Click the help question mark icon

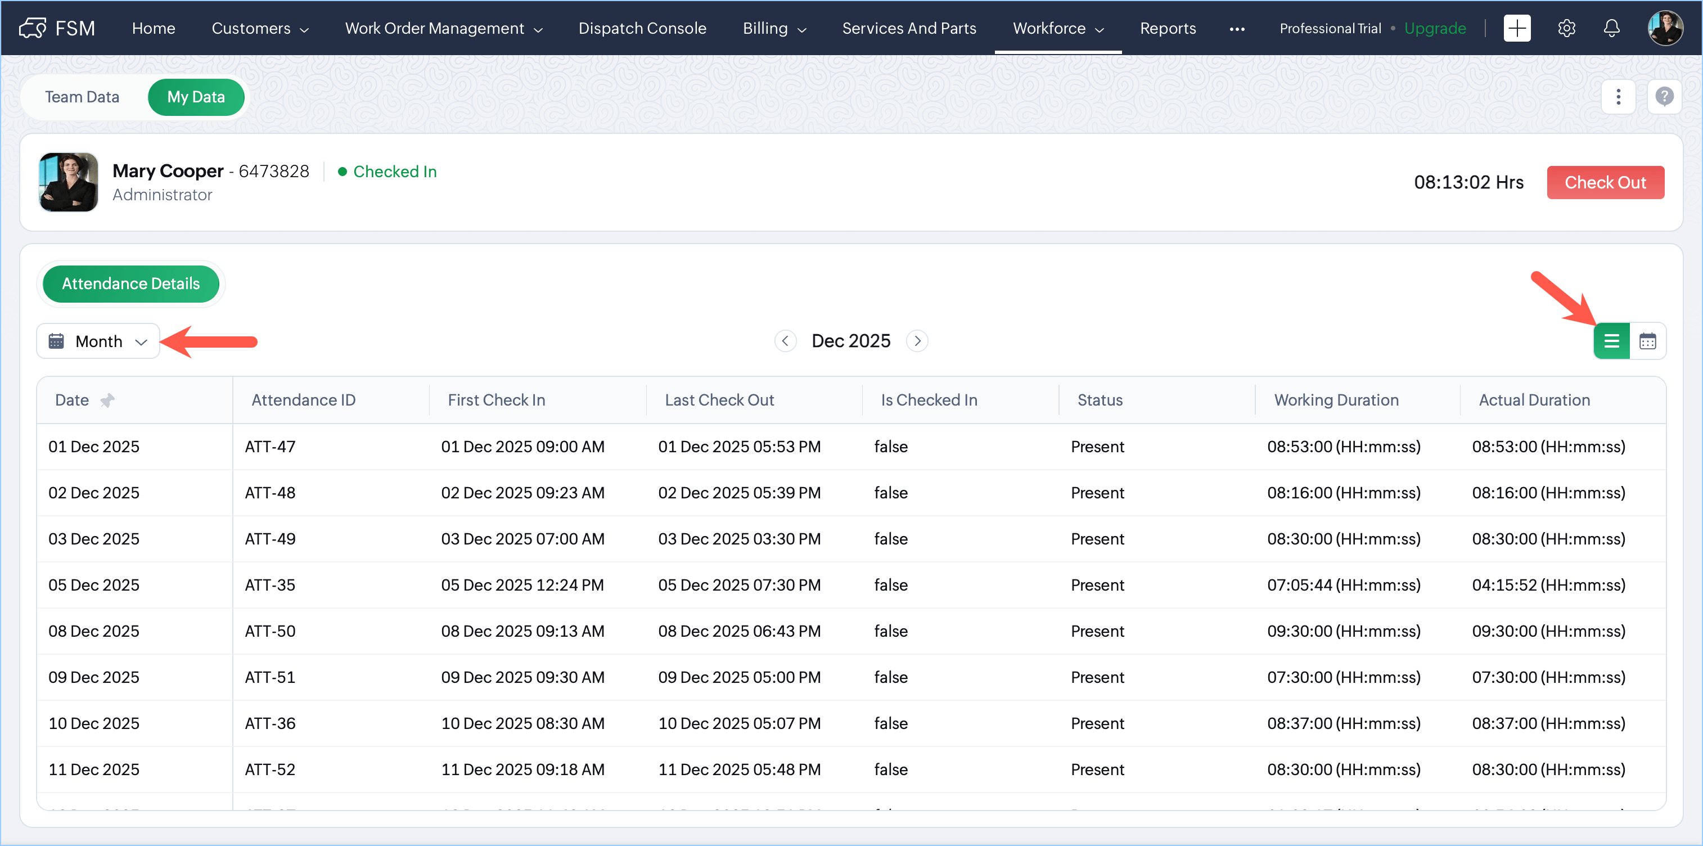[x=1664, y=97]
